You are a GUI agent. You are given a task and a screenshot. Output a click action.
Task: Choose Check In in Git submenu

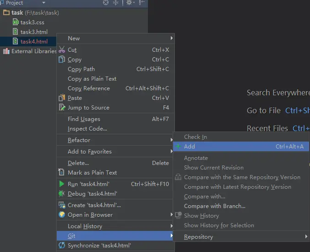(x=241, y=137)
